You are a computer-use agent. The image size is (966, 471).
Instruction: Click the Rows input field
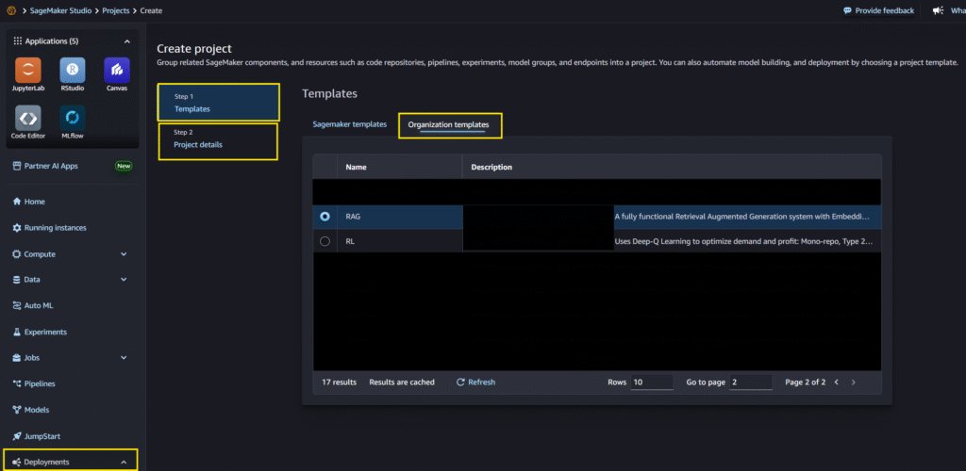click(652, 382)
